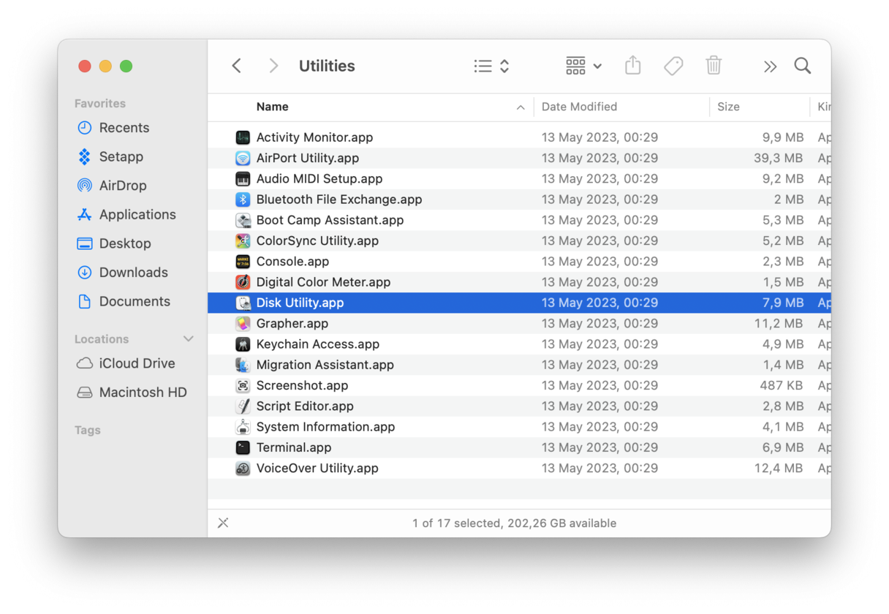Show more toolbar items with the double chevron
889x614 pixels.
pos(770,65)
